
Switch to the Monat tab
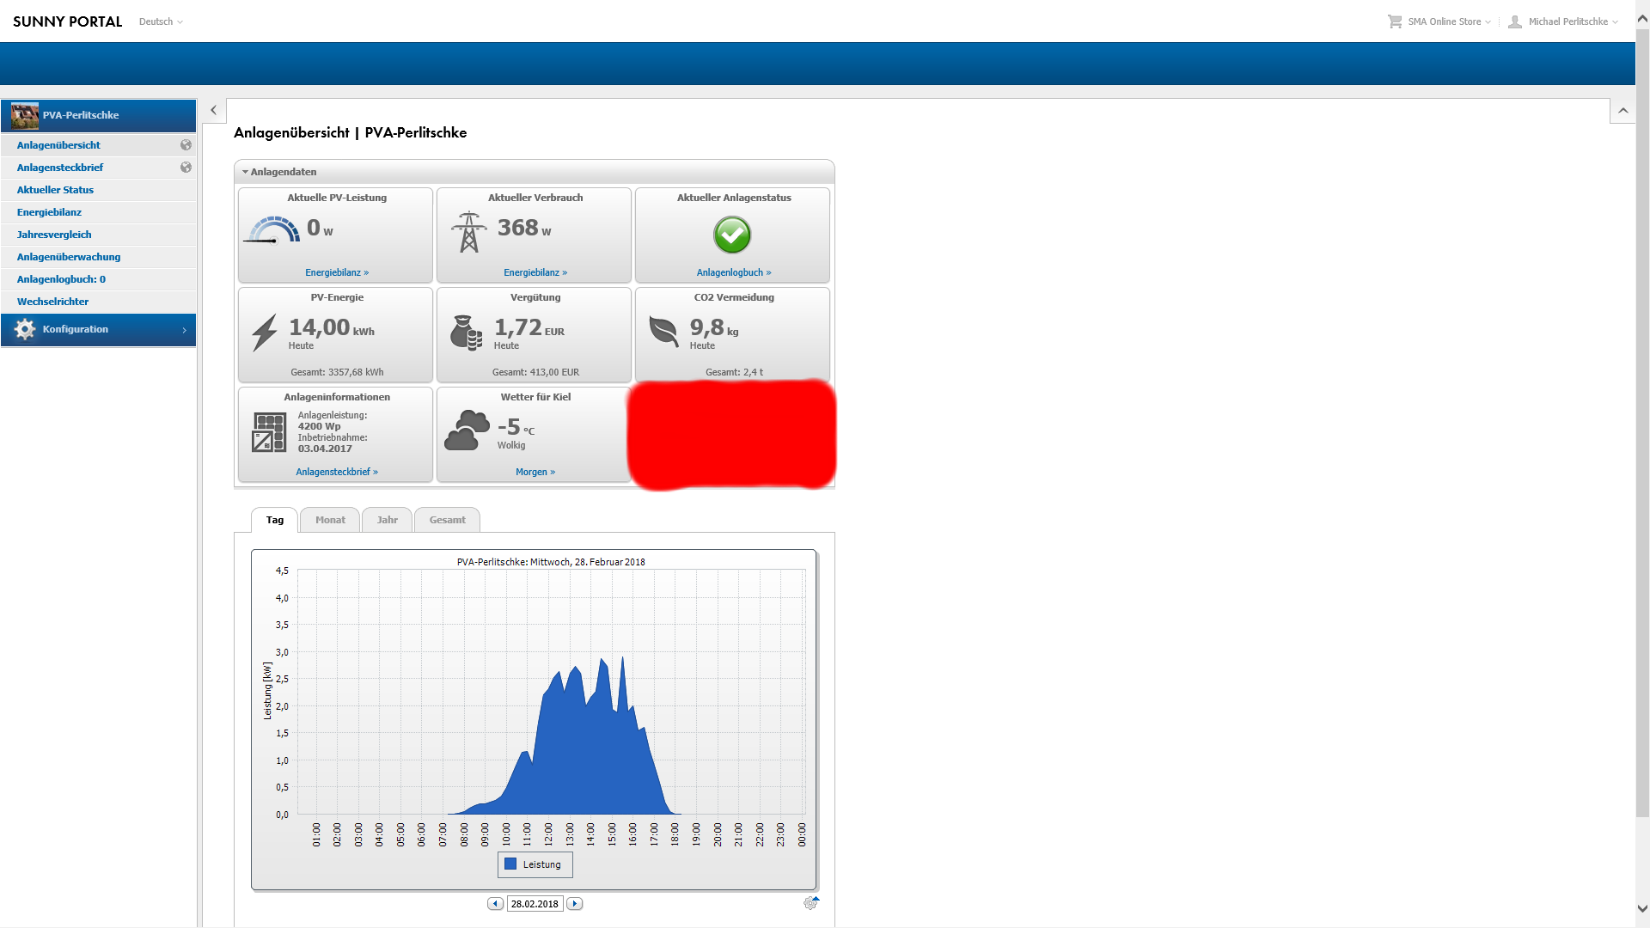pos(330,520)
